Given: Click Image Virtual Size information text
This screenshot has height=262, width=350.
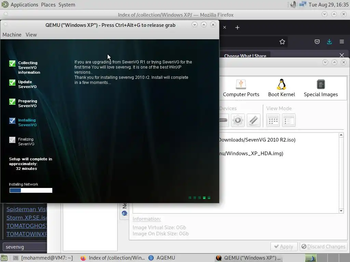Looking at the screenshot, I should [159, 228].
